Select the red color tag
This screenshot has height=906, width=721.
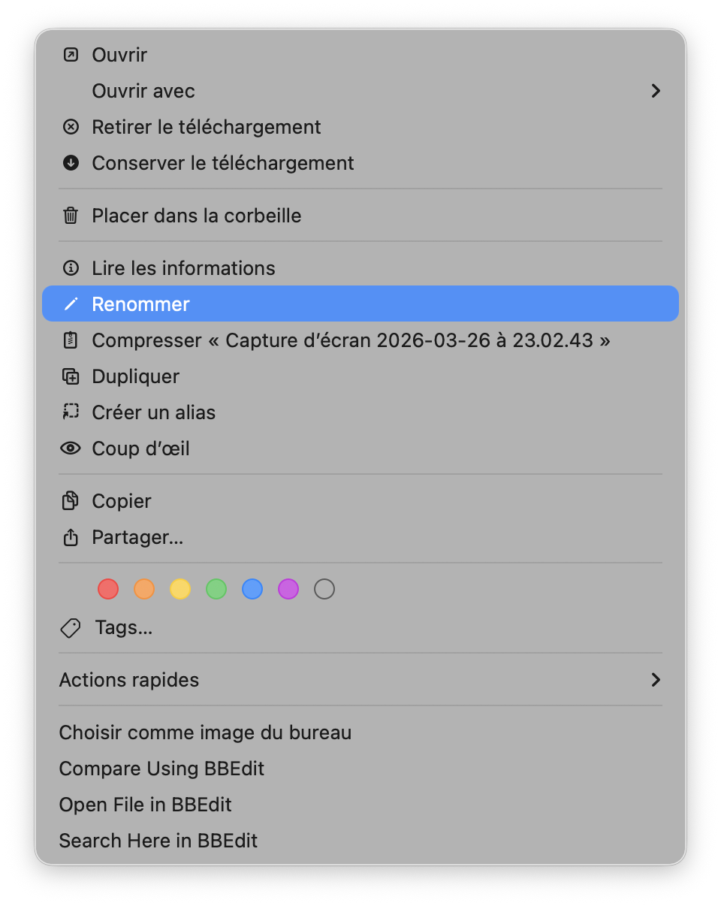point(108,589)
